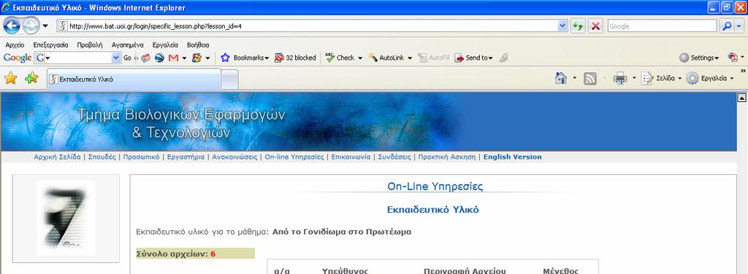Click the Google Toolbar logo
This screenshot has width=748, height=274.
pyautogui.click(x=18, y=58)
